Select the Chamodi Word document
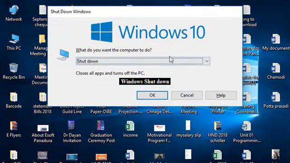290x163 pixels. [x=276, y=72]
